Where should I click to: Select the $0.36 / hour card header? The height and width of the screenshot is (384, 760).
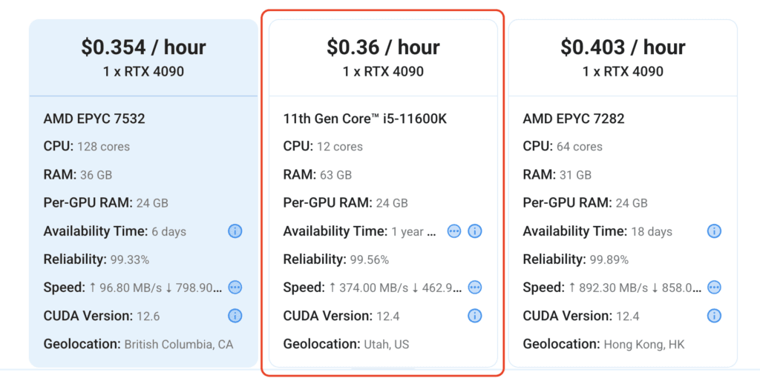coord(384,58)
